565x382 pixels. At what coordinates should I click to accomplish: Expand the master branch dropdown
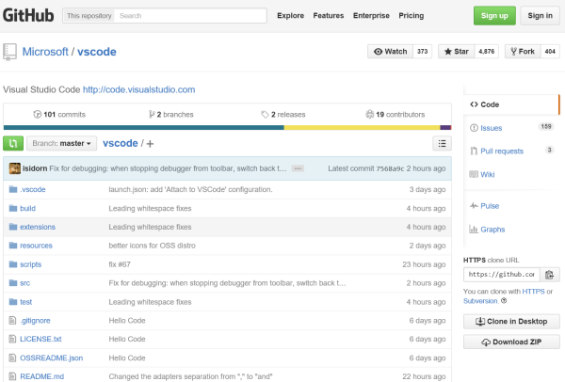coord(62,143)
